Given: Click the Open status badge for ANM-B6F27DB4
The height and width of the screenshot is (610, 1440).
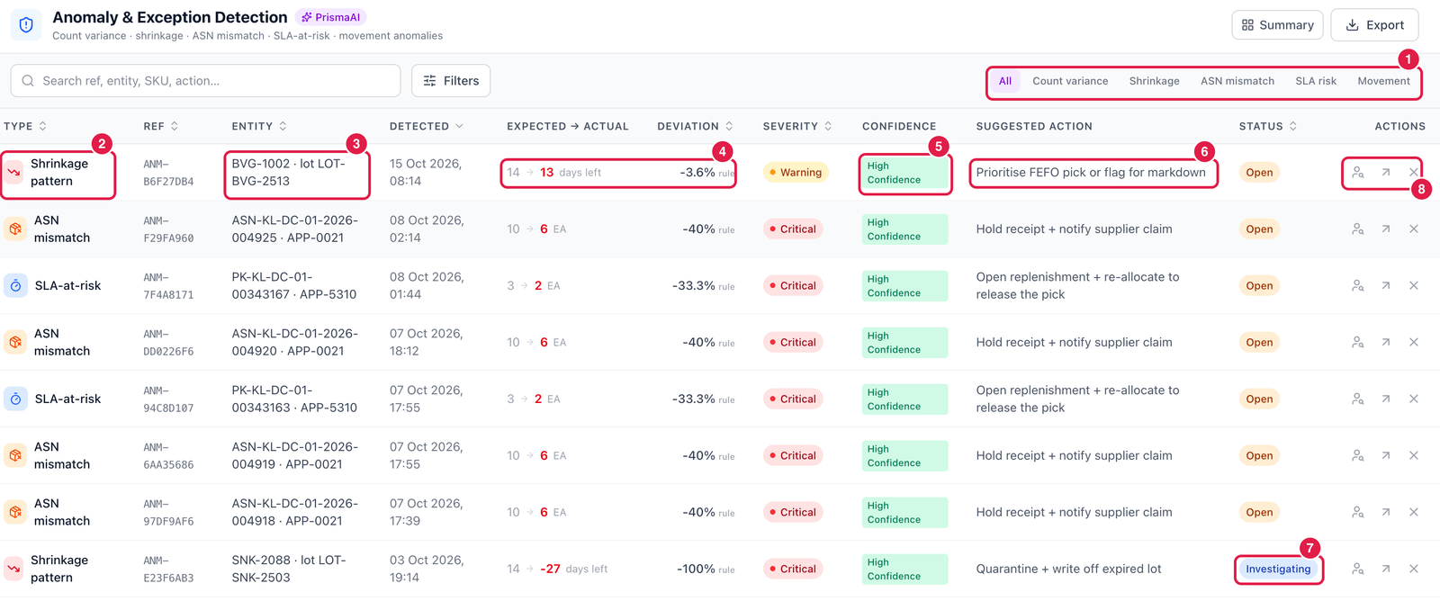Looking at the screenshot, I should [x=1259, y=173].
